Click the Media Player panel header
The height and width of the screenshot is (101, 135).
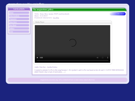[x=72, y=22]
